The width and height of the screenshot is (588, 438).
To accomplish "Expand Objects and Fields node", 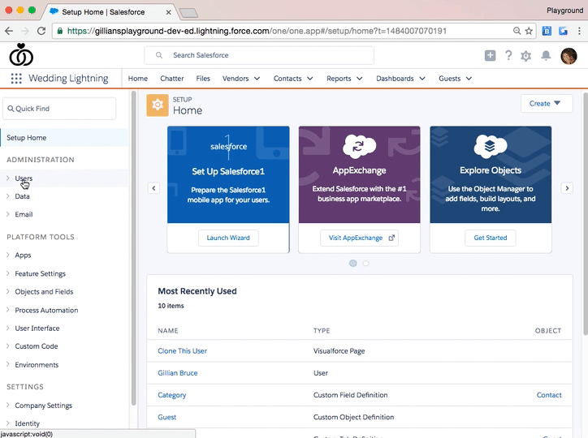I will pyautogui.click(x=8, y=291).
